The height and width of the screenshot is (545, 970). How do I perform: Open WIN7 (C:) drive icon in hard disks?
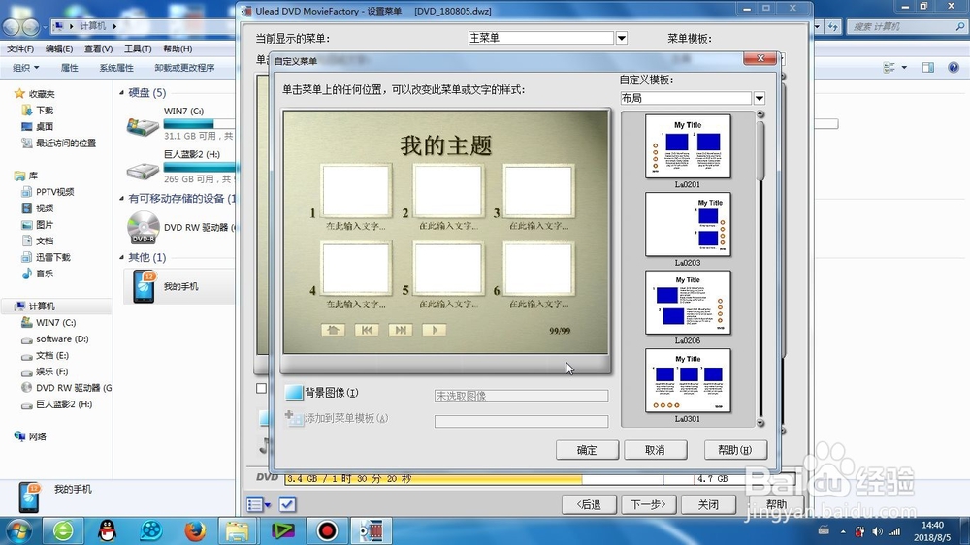[143, 126]
